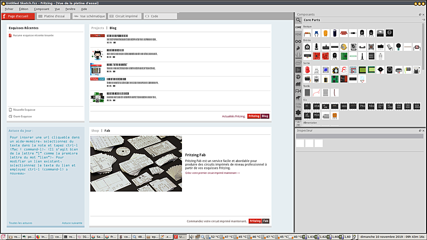
Task: Click the fritzing Blog button
Action: (258, 116)
